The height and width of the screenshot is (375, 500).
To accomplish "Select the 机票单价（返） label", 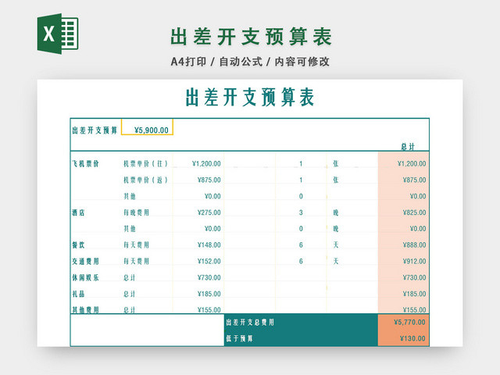I will coord(145,180).
